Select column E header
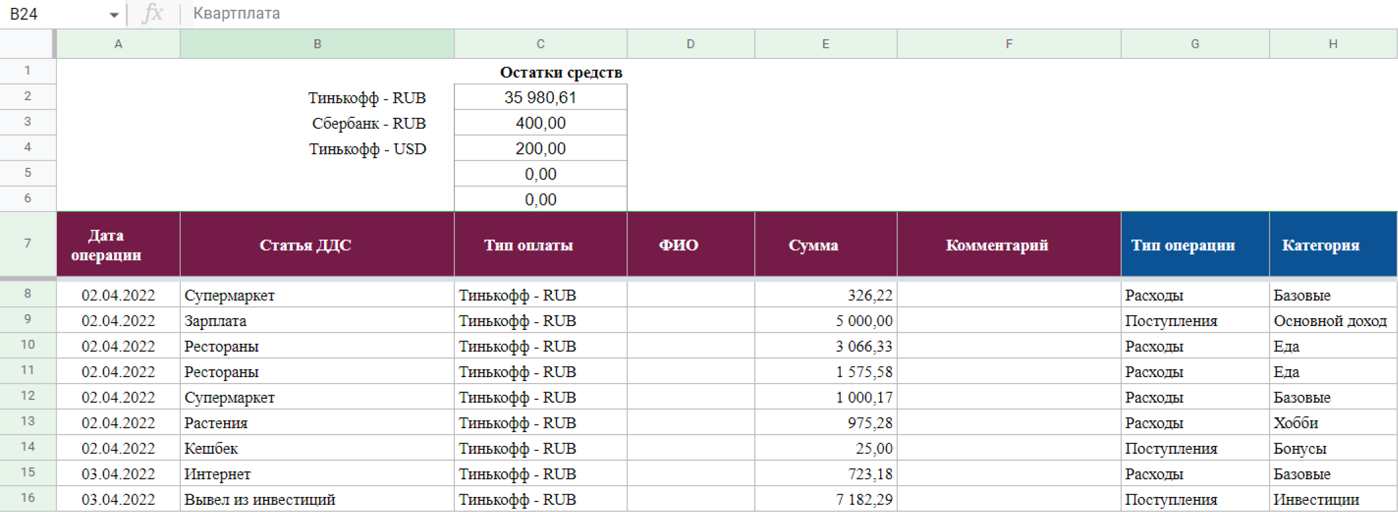1398x512 pixels. click(x=825, y=44)
